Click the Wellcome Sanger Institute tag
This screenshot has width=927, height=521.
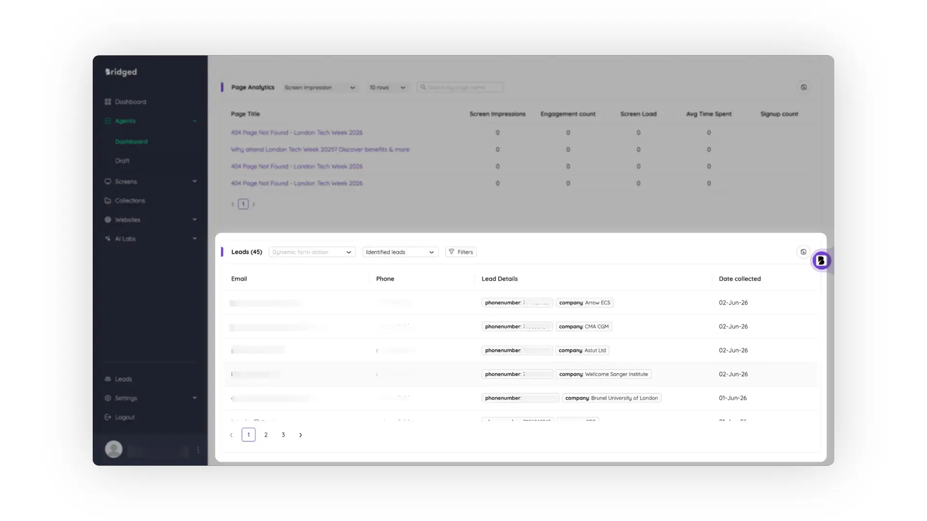pos(604,374)
